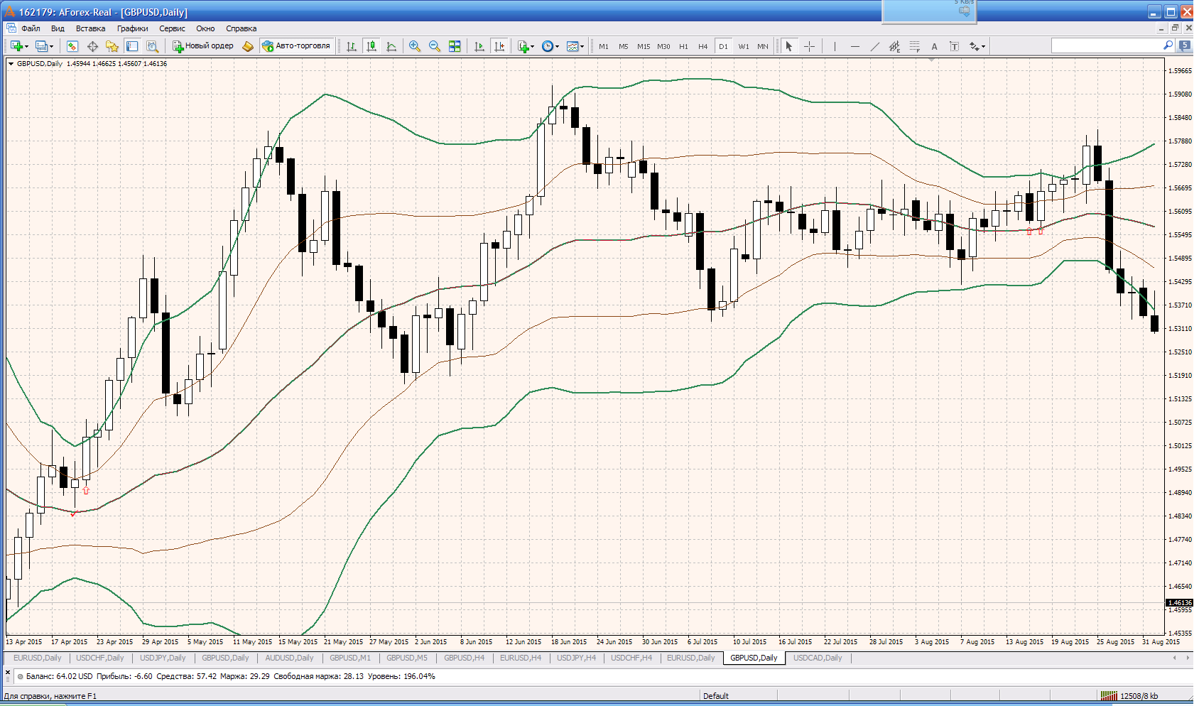
Task: Select the text A tool
Action: point(934,46)
